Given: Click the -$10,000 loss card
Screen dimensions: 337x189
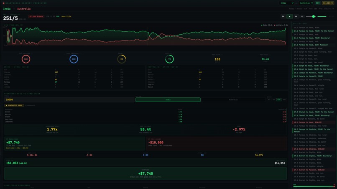Looking at the screenshot, I should pos(217,143).
